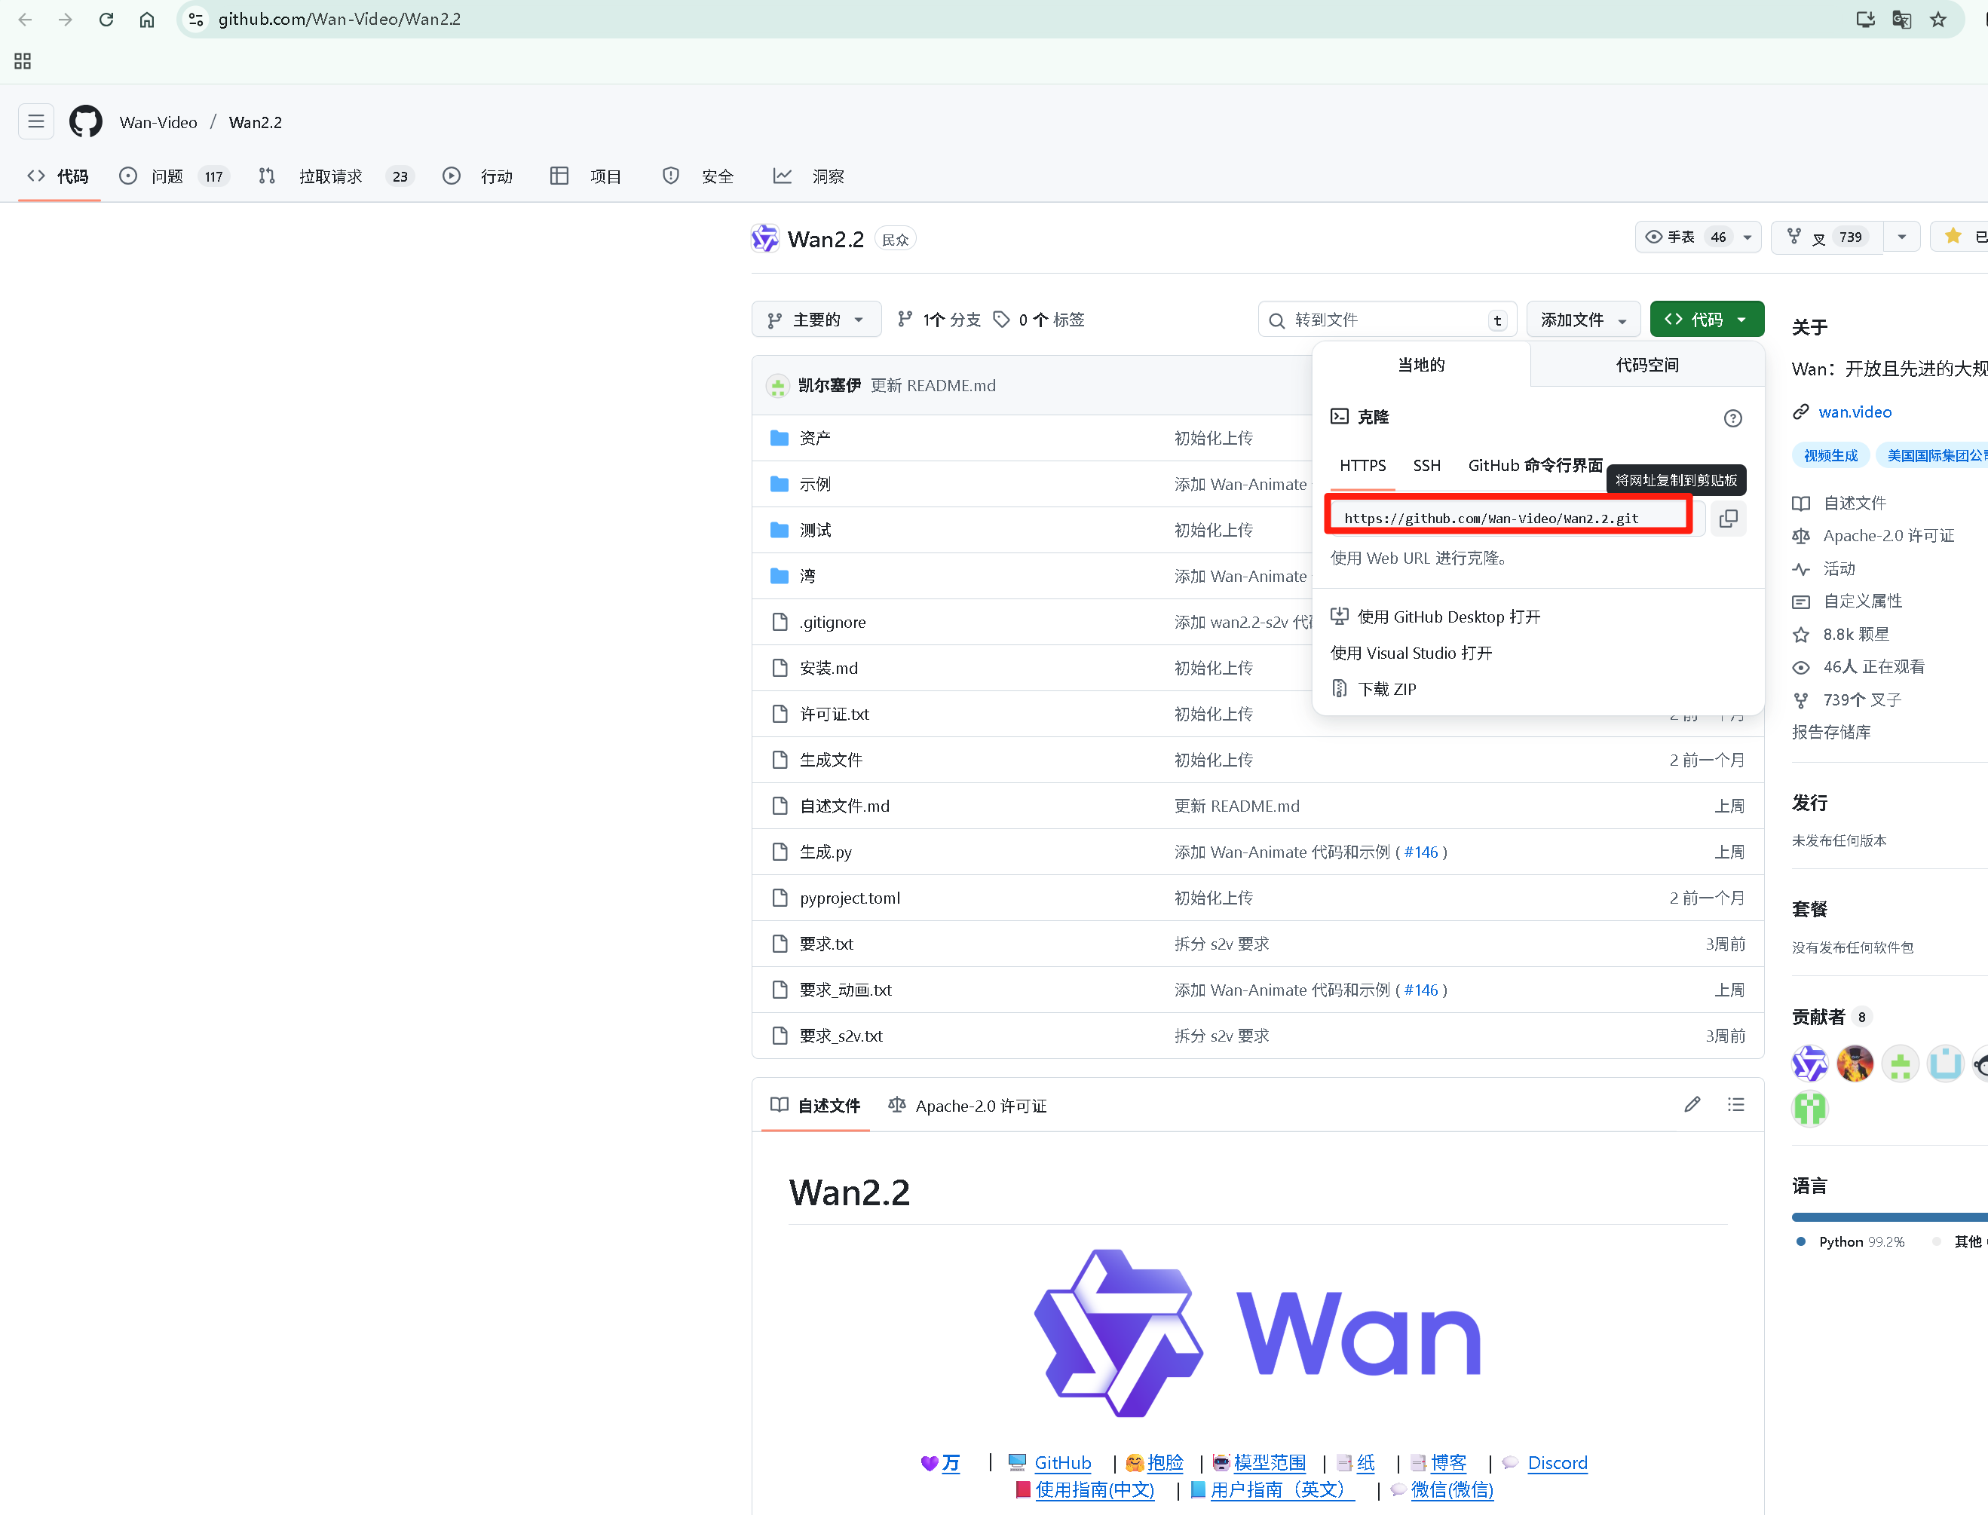Viewport: 1988px width, 1515px height.
Task: Select the 代码 repository tab
Action: coord(59,176)
